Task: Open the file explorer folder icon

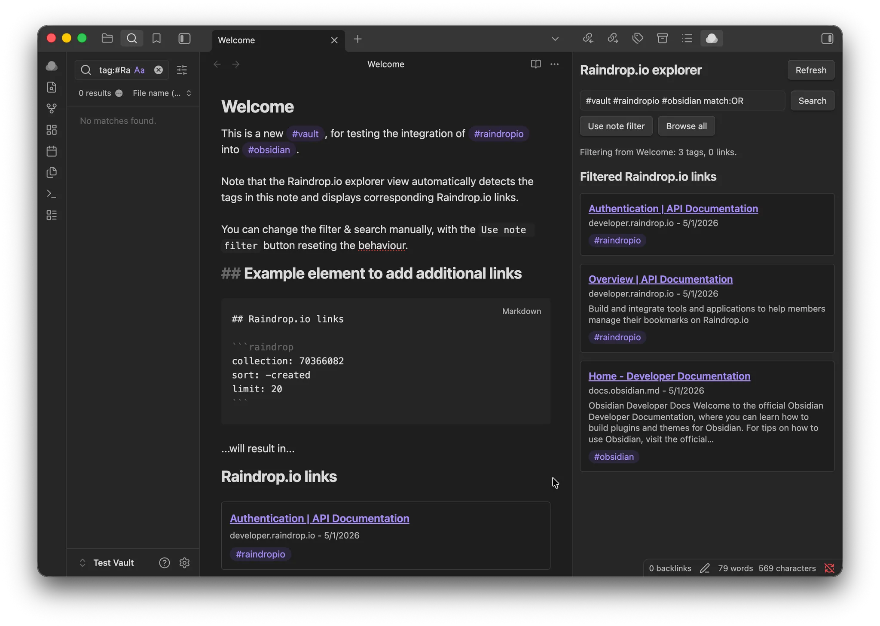Action: [107, 39]
